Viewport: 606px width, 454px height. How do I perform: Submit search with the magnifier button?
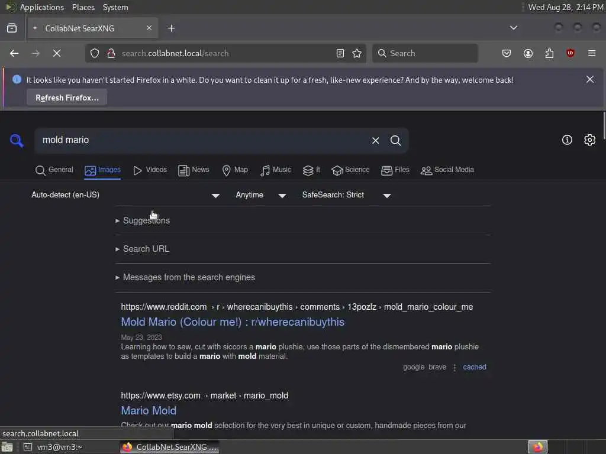pyautogui.click(x=395, y=141)
